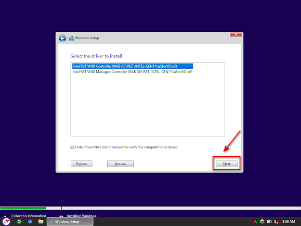Screen dimensions: 301x226
Task: Open the green circular taskbar icon
Action: coord(19,222)
